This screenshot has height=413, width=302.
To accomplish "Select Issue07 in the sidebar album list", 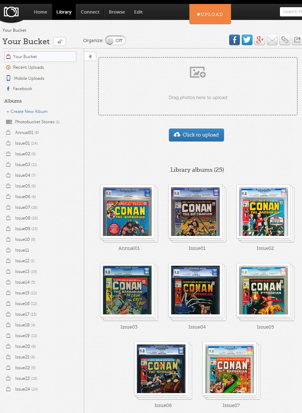I will click(x=26, y=207).
